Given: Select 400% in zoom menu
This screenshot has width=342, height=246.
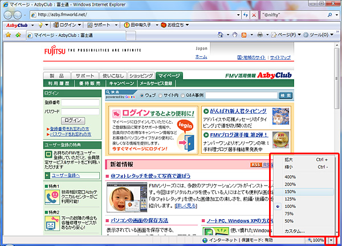Looking at the screenshot, I should coord(304,177).
